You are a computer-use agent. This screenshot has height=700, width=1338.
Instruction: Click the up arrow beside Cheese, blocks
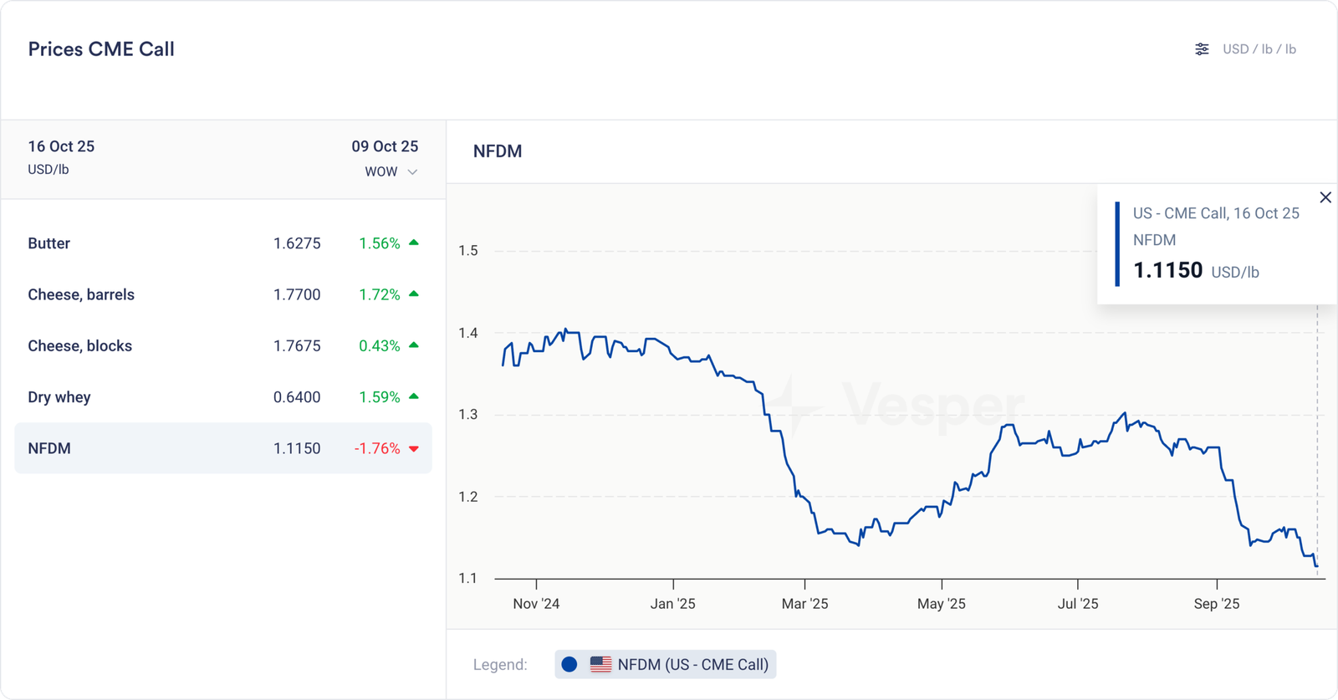414,345
